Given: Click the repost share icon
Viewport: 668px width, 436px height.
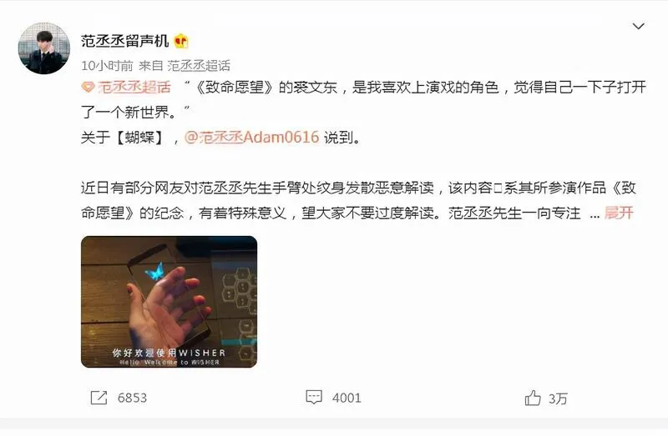Looking at the screenshot, I should pyautogui.click(x=99, y=398).
